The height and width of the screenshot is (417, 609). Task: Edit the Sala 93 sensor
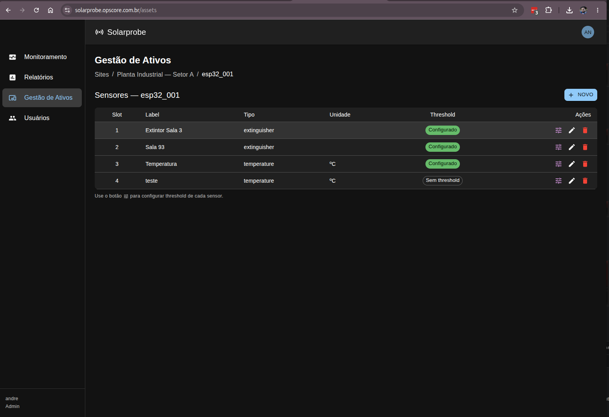pos(572,147)
